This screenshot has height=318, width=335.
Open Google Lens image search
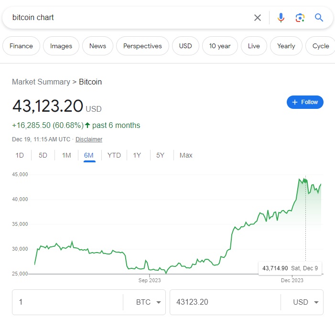tap(300, 18)
